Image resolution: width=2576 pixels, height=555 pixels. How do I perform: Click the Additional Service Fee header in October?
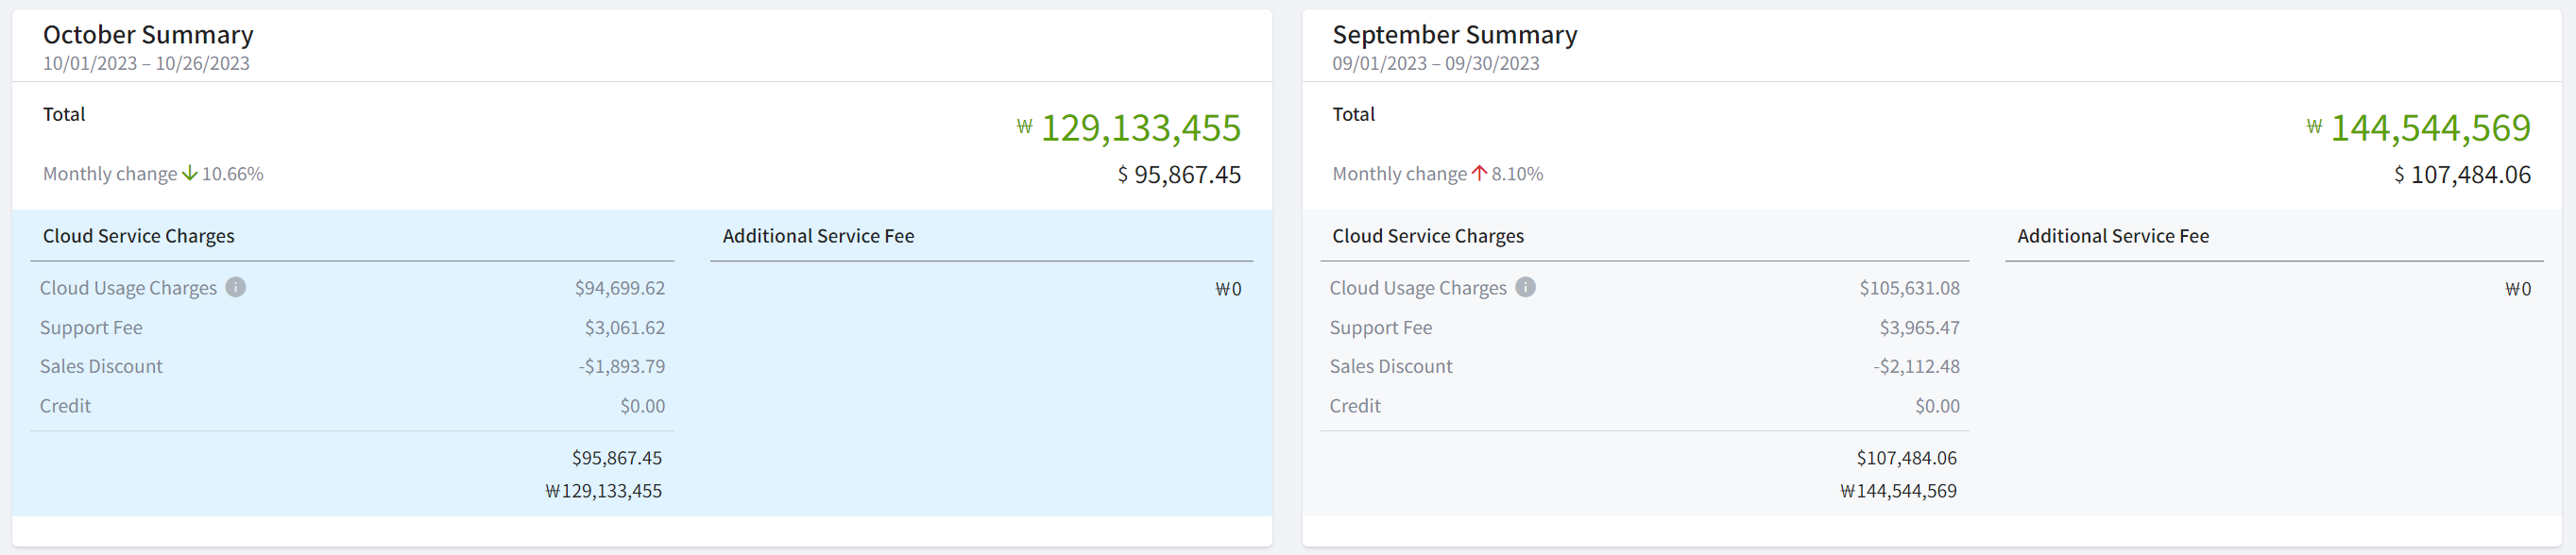point(818,236)
